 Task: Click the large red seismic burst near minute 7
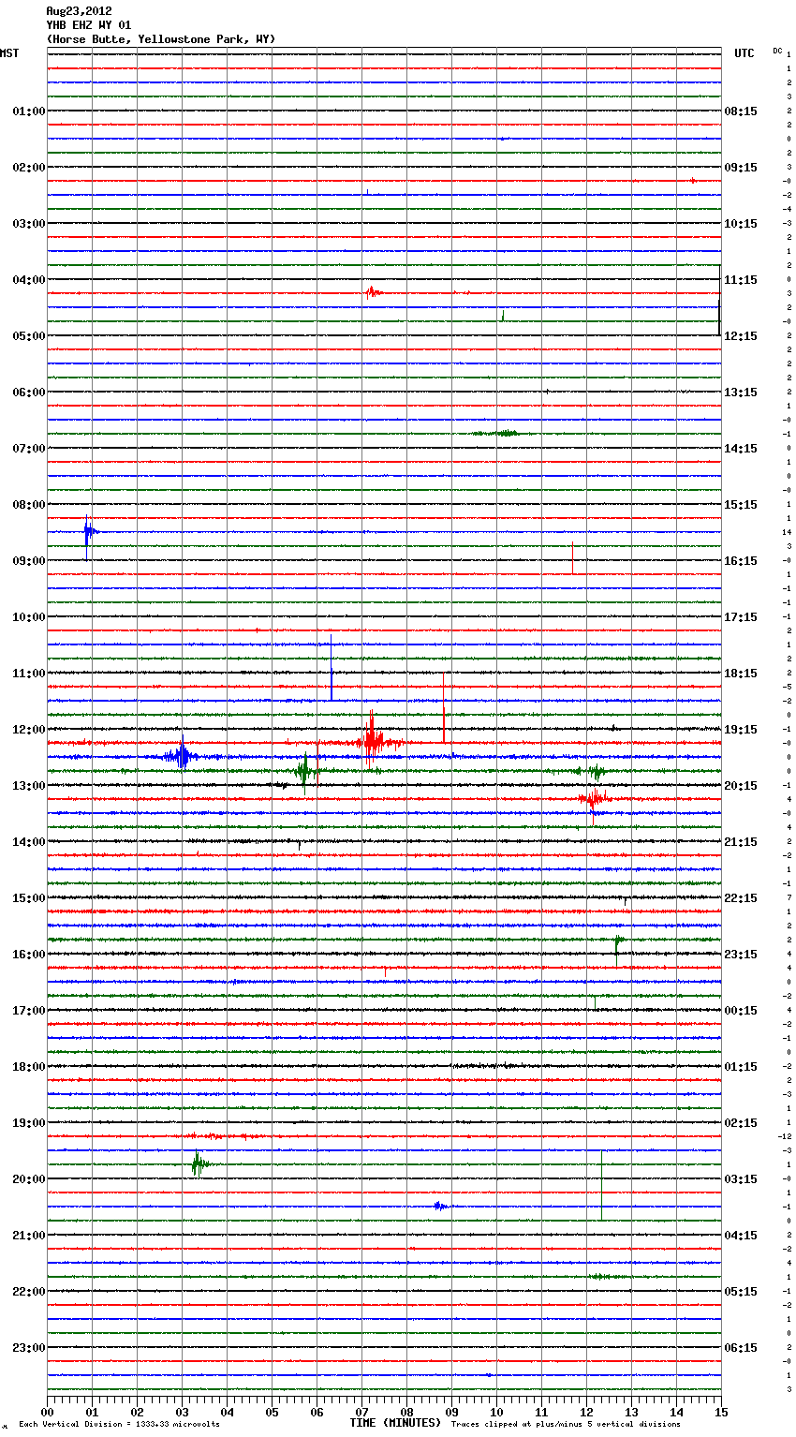coord(372,742)
